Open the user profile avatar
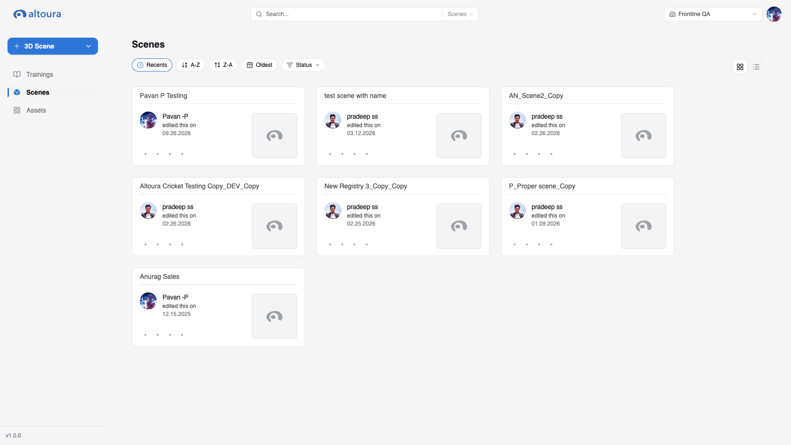791x445 pixels. [x=774, y=14]
